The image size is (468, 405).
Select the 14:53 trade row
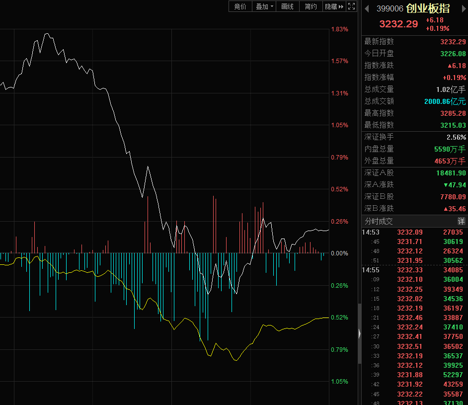(415, 232)
